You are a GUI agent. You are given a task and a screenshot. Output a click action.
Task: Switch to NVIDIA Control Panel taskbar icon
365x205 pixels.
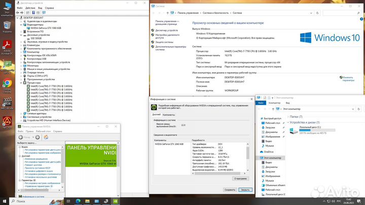pos(116,201)
